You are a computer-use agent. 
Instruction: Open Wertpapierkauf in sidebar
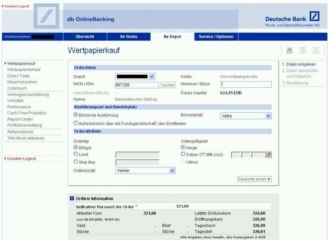click(x=21, y=64)
